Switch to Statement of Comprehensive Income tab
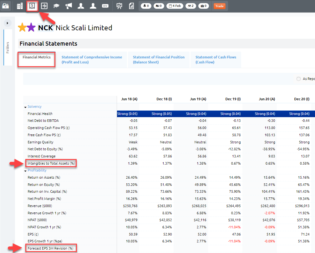Viewport: 315px width, 253px height. [92, 60]
